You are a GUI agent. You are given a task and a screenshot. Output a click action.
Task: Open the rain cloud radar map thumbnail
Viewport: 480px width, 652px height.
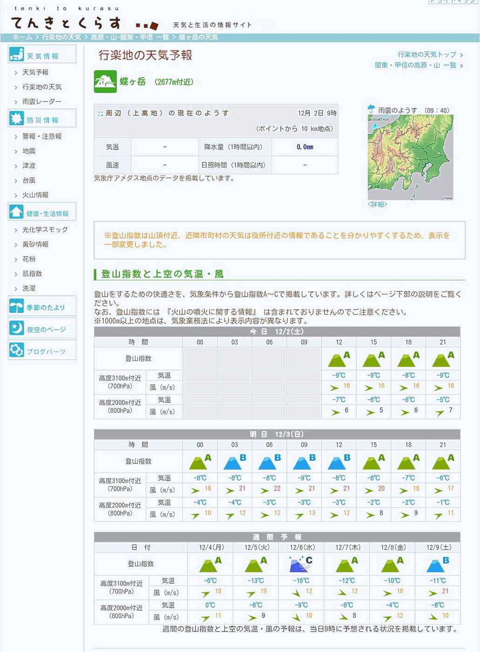click(410, 157)
